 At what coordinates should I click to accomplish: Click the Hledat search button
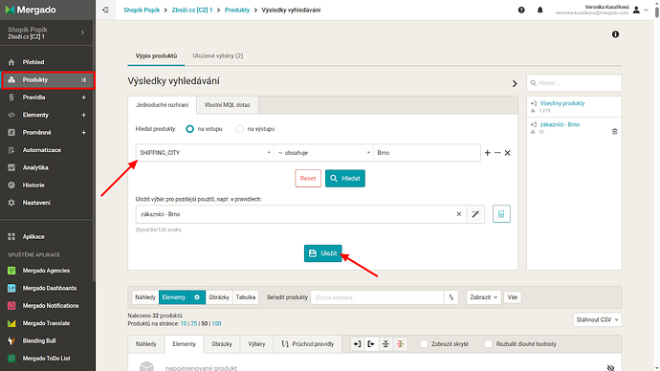click(x=345, y=179)
